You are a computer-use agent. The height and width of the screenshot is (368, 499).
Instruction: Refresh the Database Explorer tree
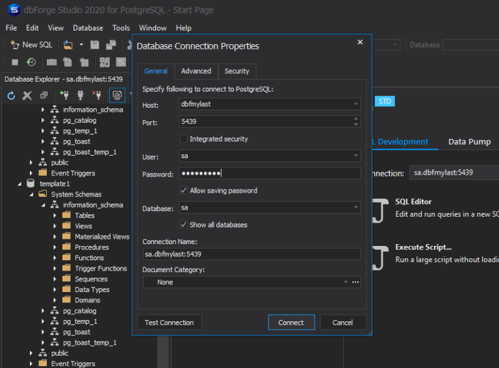11,95
